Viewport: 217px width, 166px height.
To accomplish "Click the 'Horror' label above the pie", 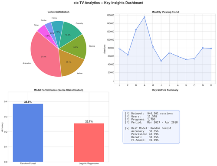I will pyautogui.click(x=54, y=18).
